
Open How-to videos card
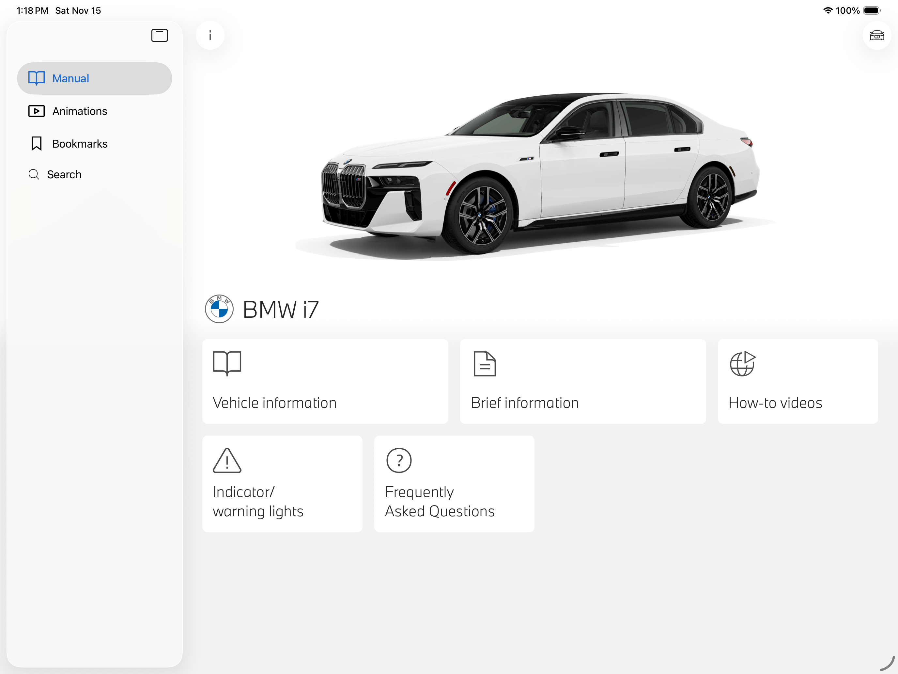pos(797,381)
